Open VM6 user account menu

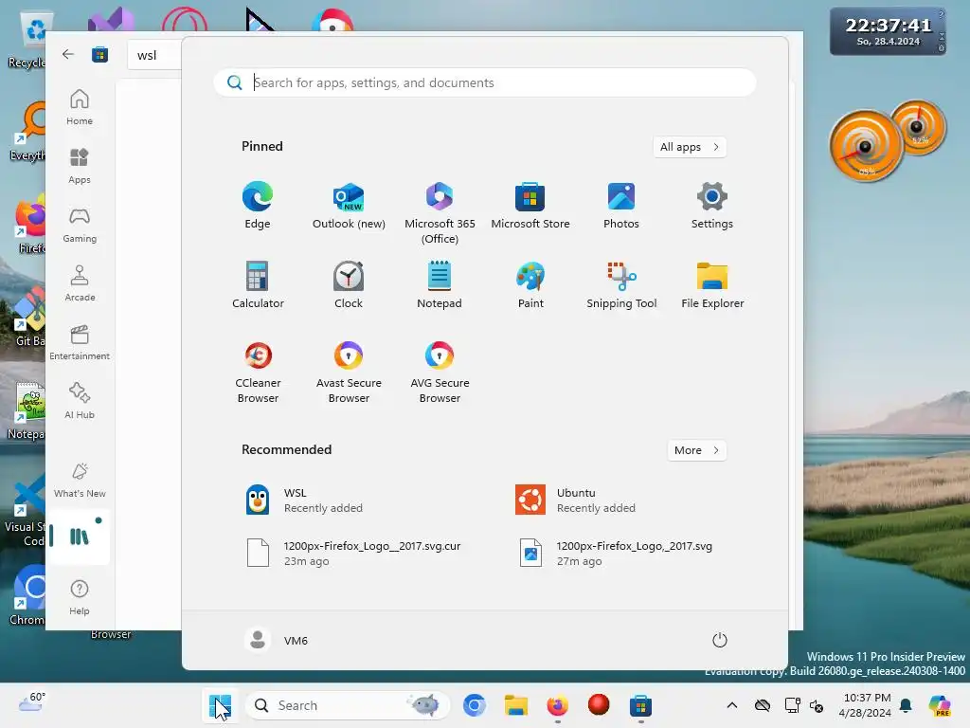click(x=276, y=640)
